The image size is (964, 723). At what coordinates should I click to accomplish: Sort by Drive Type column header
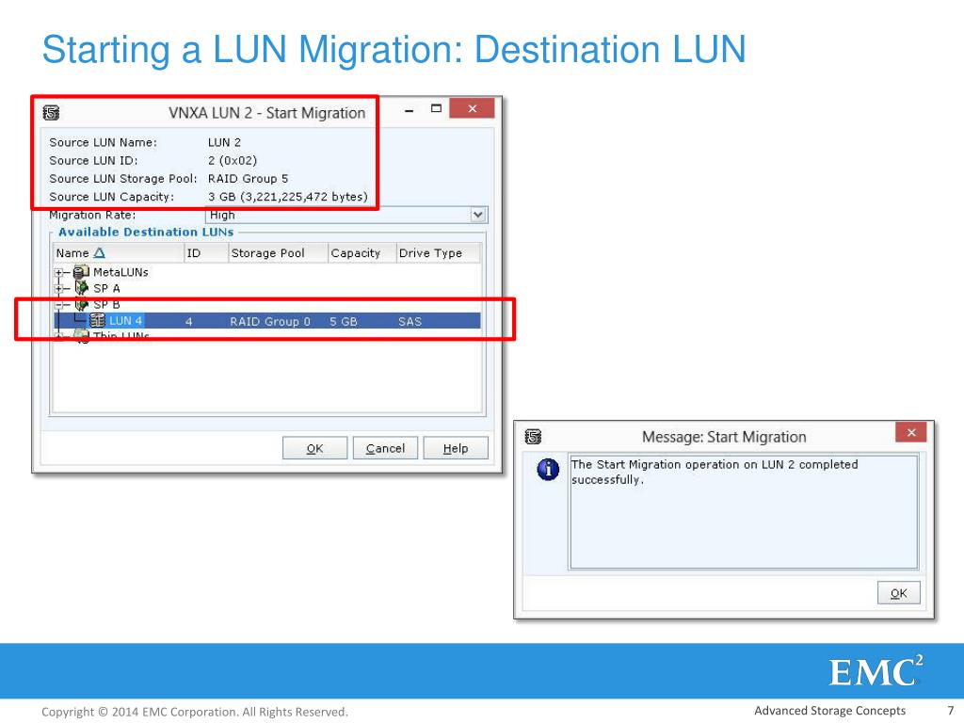click(x=438, y=252)
